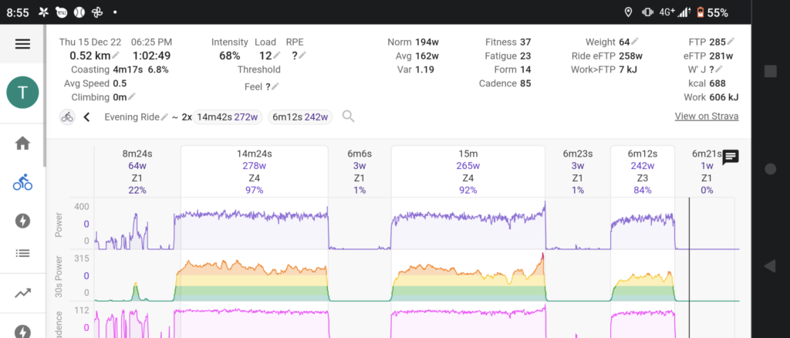The width and height of the screenshot is (790, 338).
Task: Open the fitness trend chart sidebar icon
Action: pyautogui.click(x=22, y=292)
